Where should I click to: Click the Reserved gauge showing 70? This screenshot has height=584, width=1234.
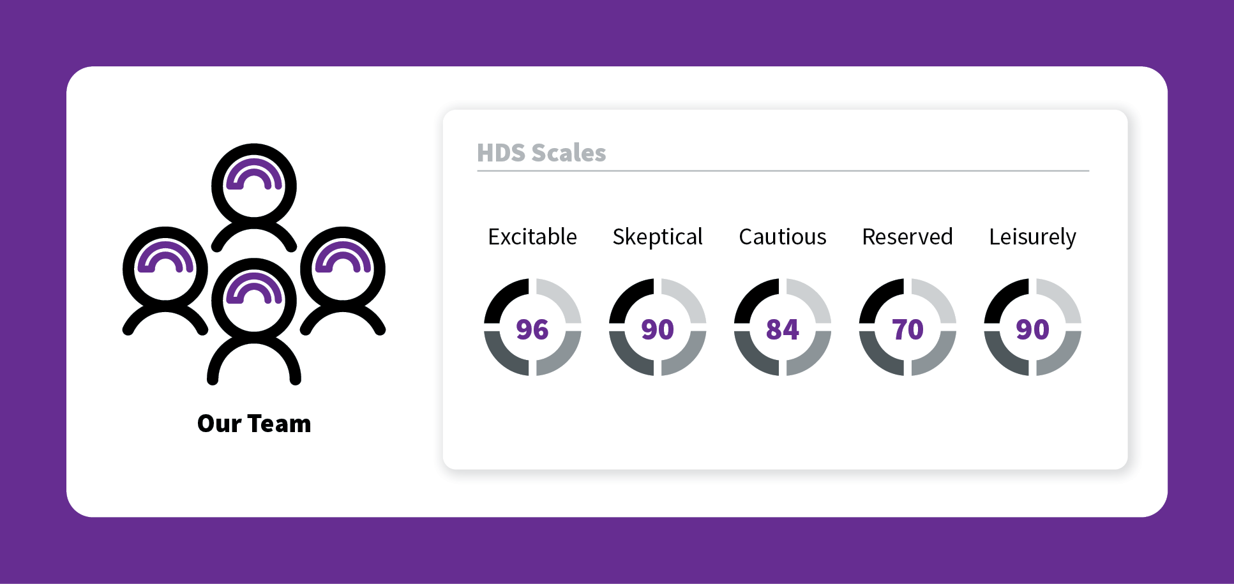point(907,327)
